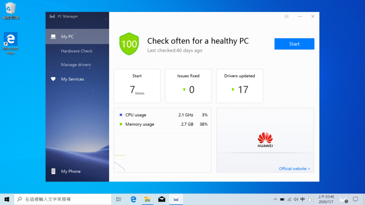Viewport: 365px width, 205px height.
Task: Click the My Phone device icon
Action: [x=53, y=171]
